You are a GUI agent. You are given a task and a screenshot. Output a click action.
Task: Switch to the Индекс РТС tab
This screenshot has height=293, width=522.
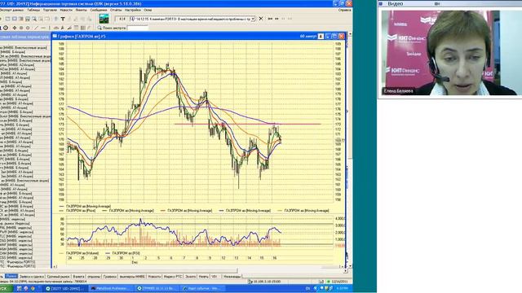[x=173, y=277]
